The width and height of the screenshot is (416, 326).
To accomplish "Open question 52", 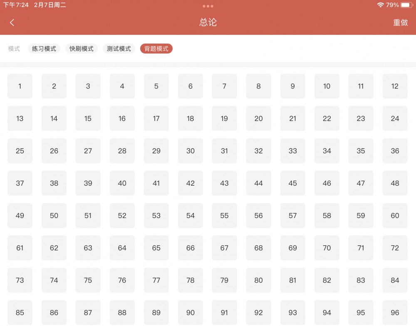I will pyautogui.click(x=122, y=215).
